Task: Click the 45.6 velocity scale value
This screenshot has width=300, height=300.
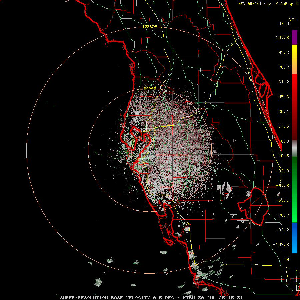Action: coord(284,97)
